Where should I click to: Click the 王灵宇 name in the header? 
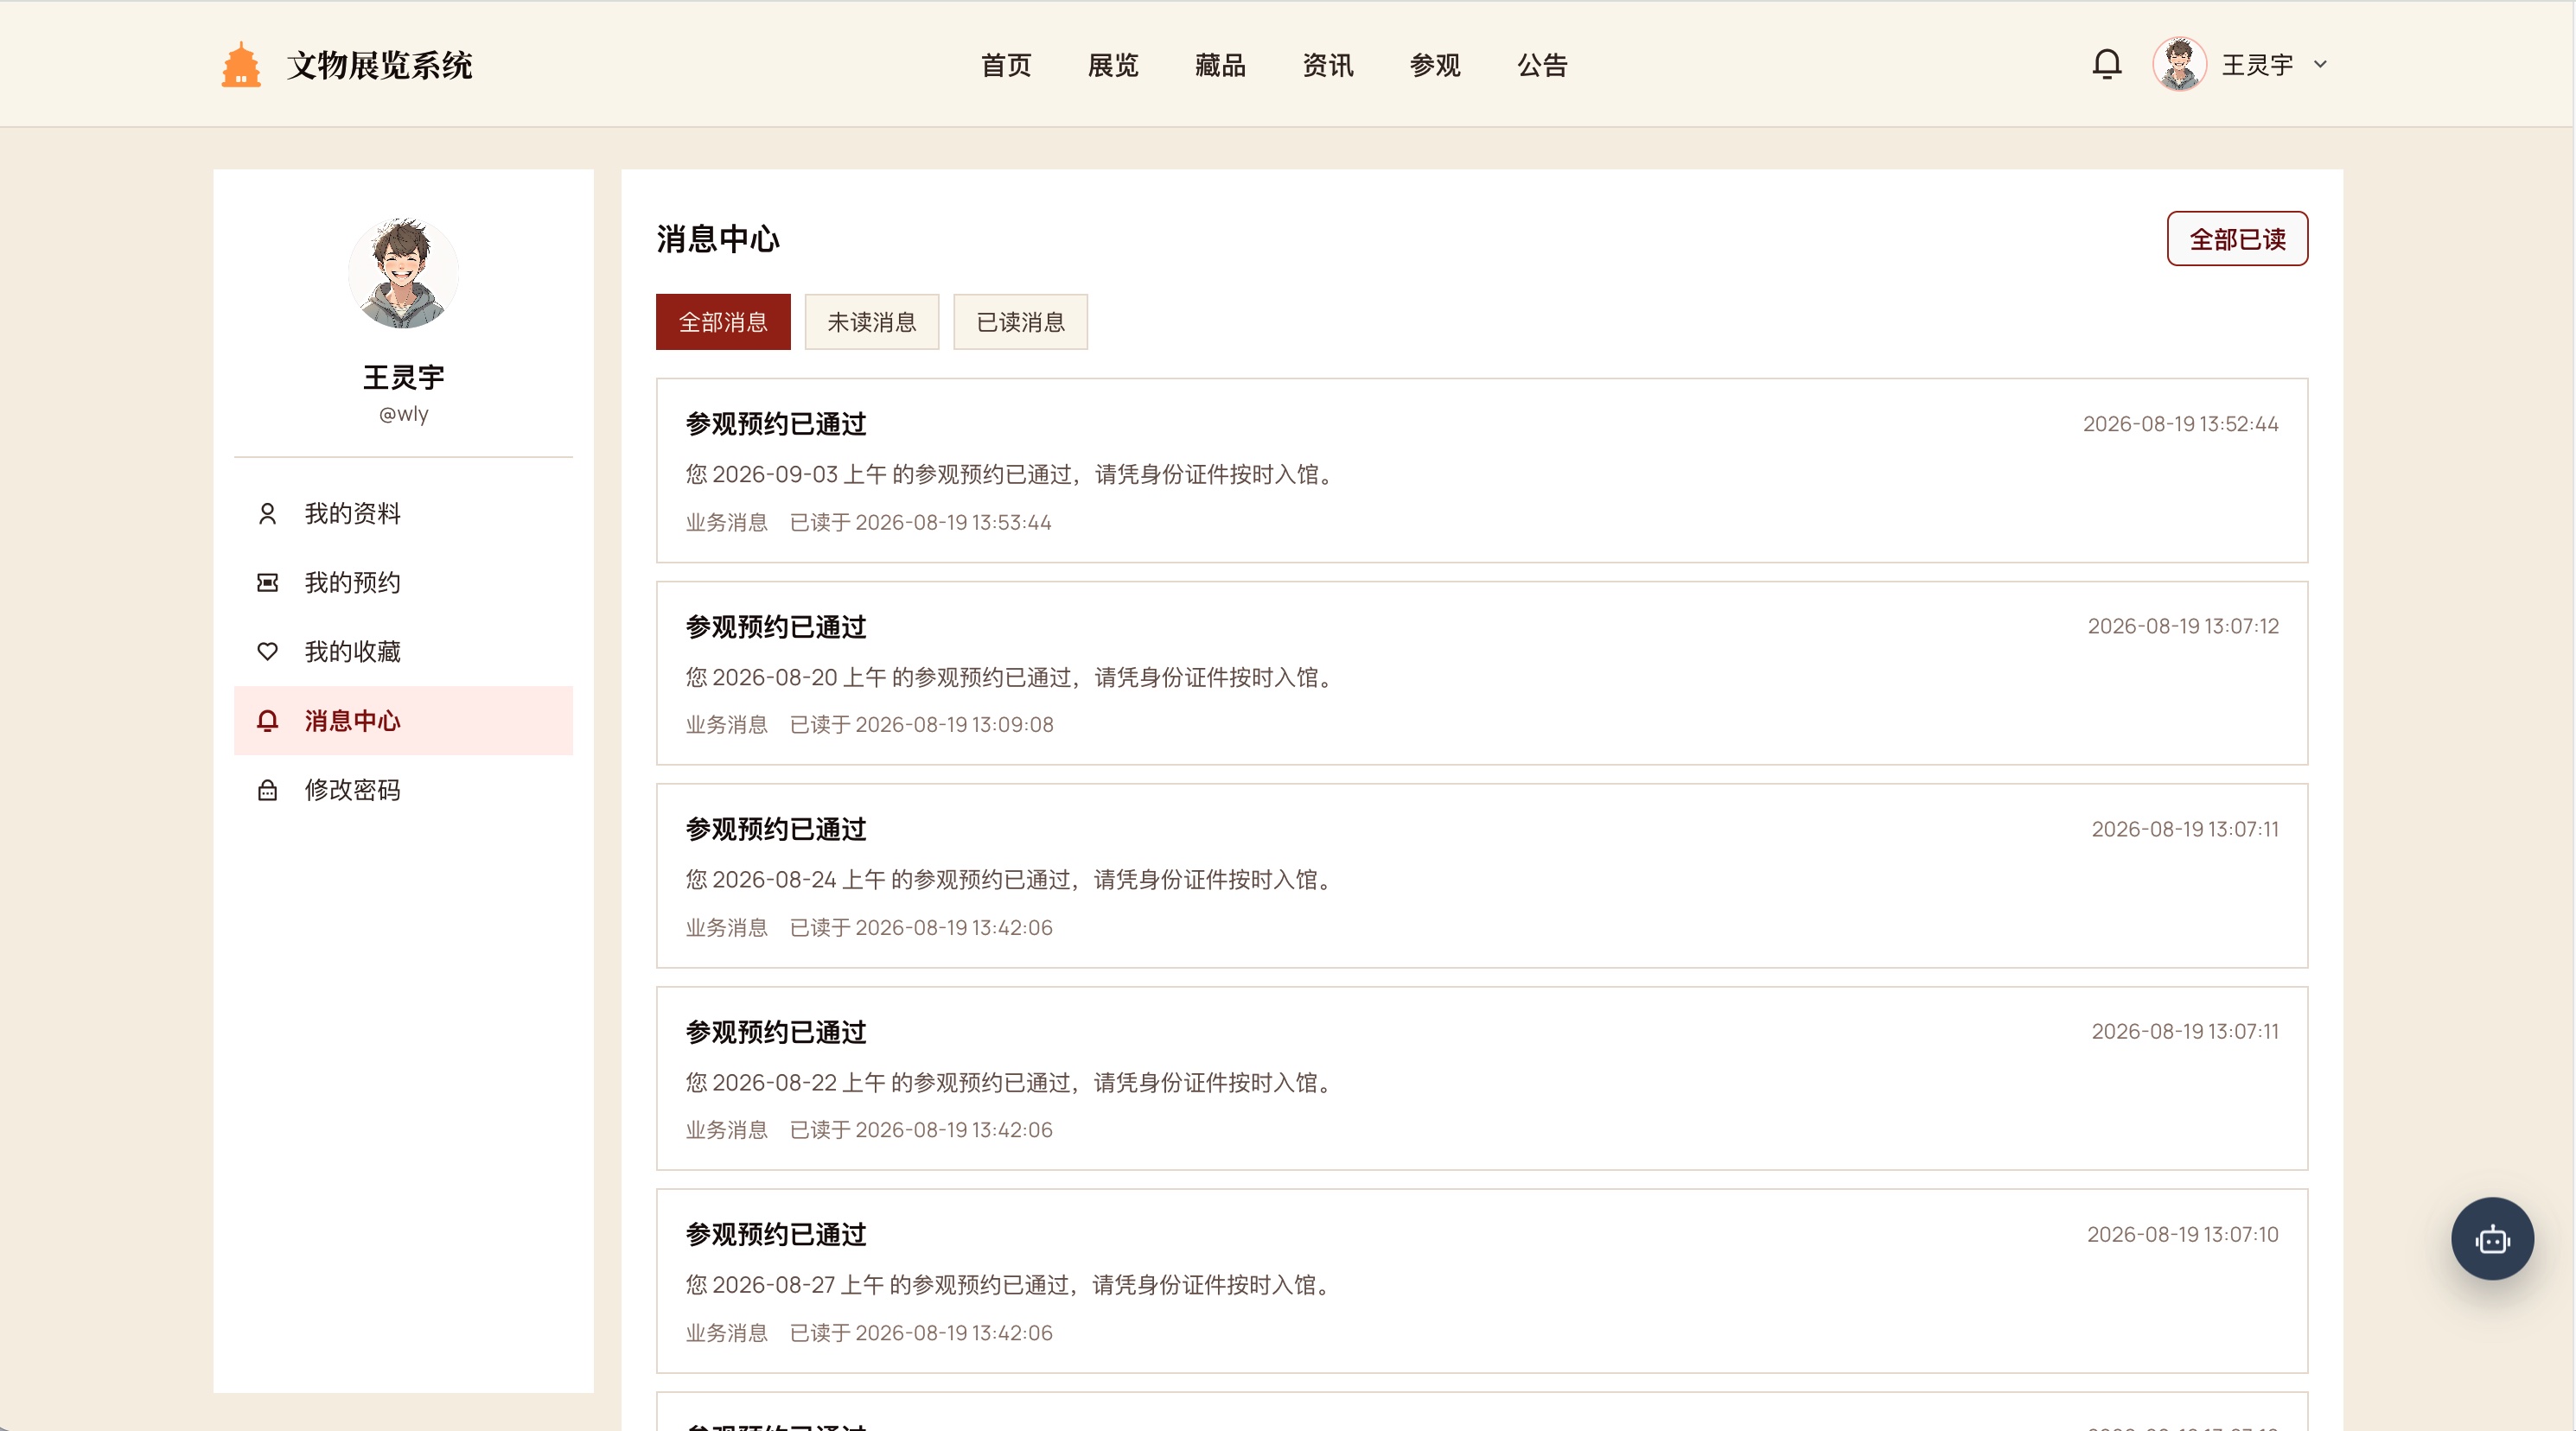click(2257, 65)
